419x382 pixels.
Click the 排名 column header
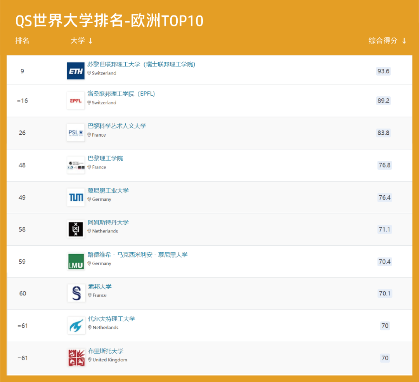click(22, 41)
